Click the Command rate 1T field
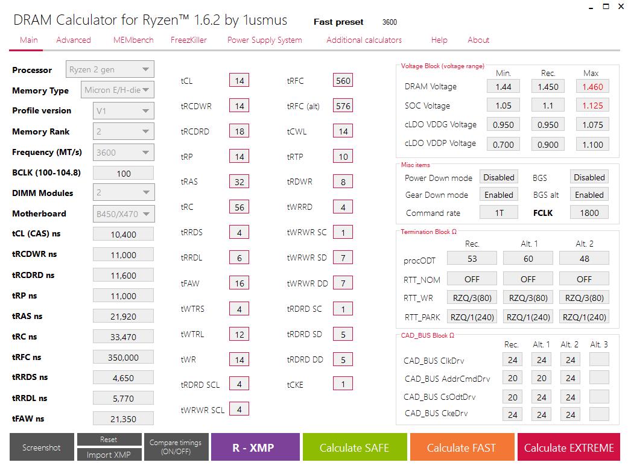The image size is (628, 471). point(499,213)
